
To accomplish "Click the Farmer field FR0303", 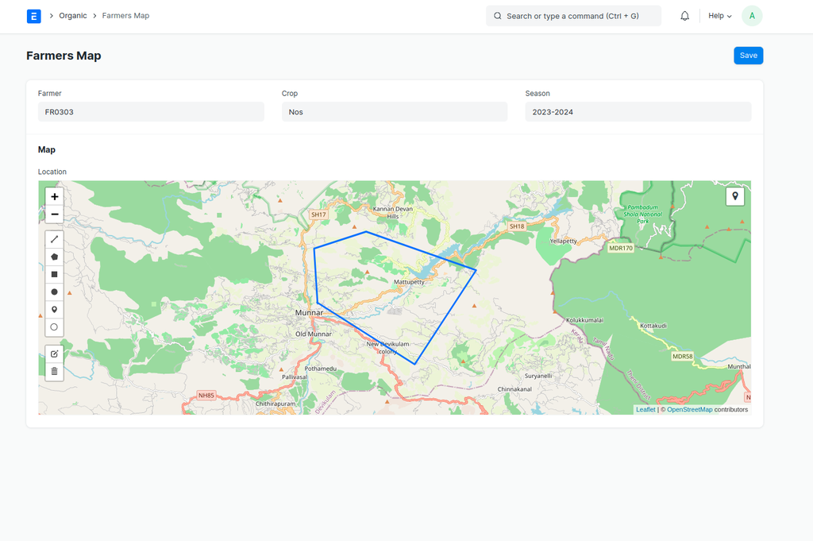I will click(x=151, y=112).
